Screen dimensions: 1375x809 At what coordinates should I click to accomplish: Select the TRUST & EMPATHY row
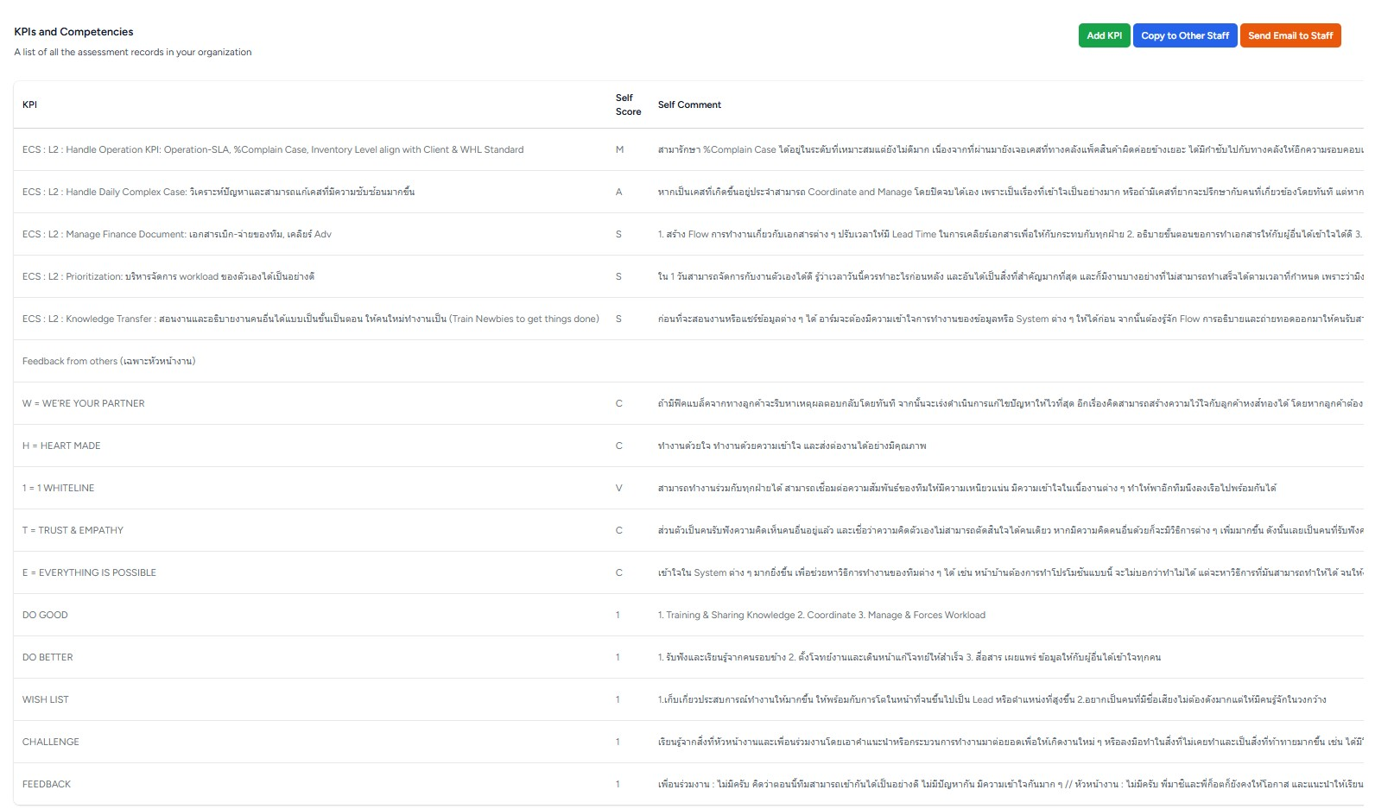click(x=73, y=530)
